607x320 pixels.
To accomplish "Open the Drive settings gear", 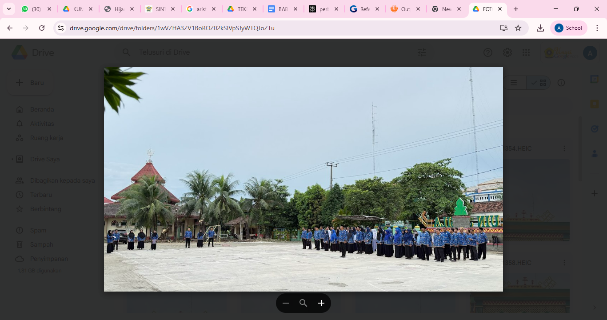I will click(507, 52).
